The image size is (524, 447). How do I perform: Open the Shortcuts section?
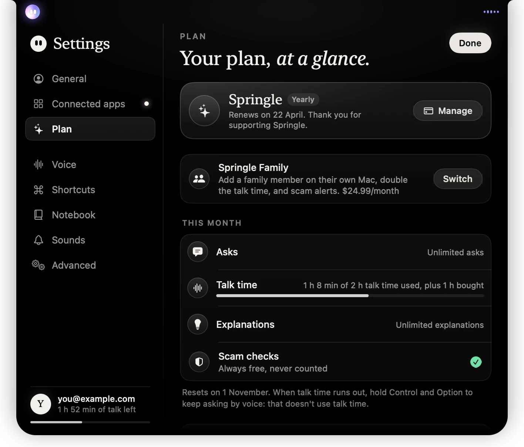(90, 190)
